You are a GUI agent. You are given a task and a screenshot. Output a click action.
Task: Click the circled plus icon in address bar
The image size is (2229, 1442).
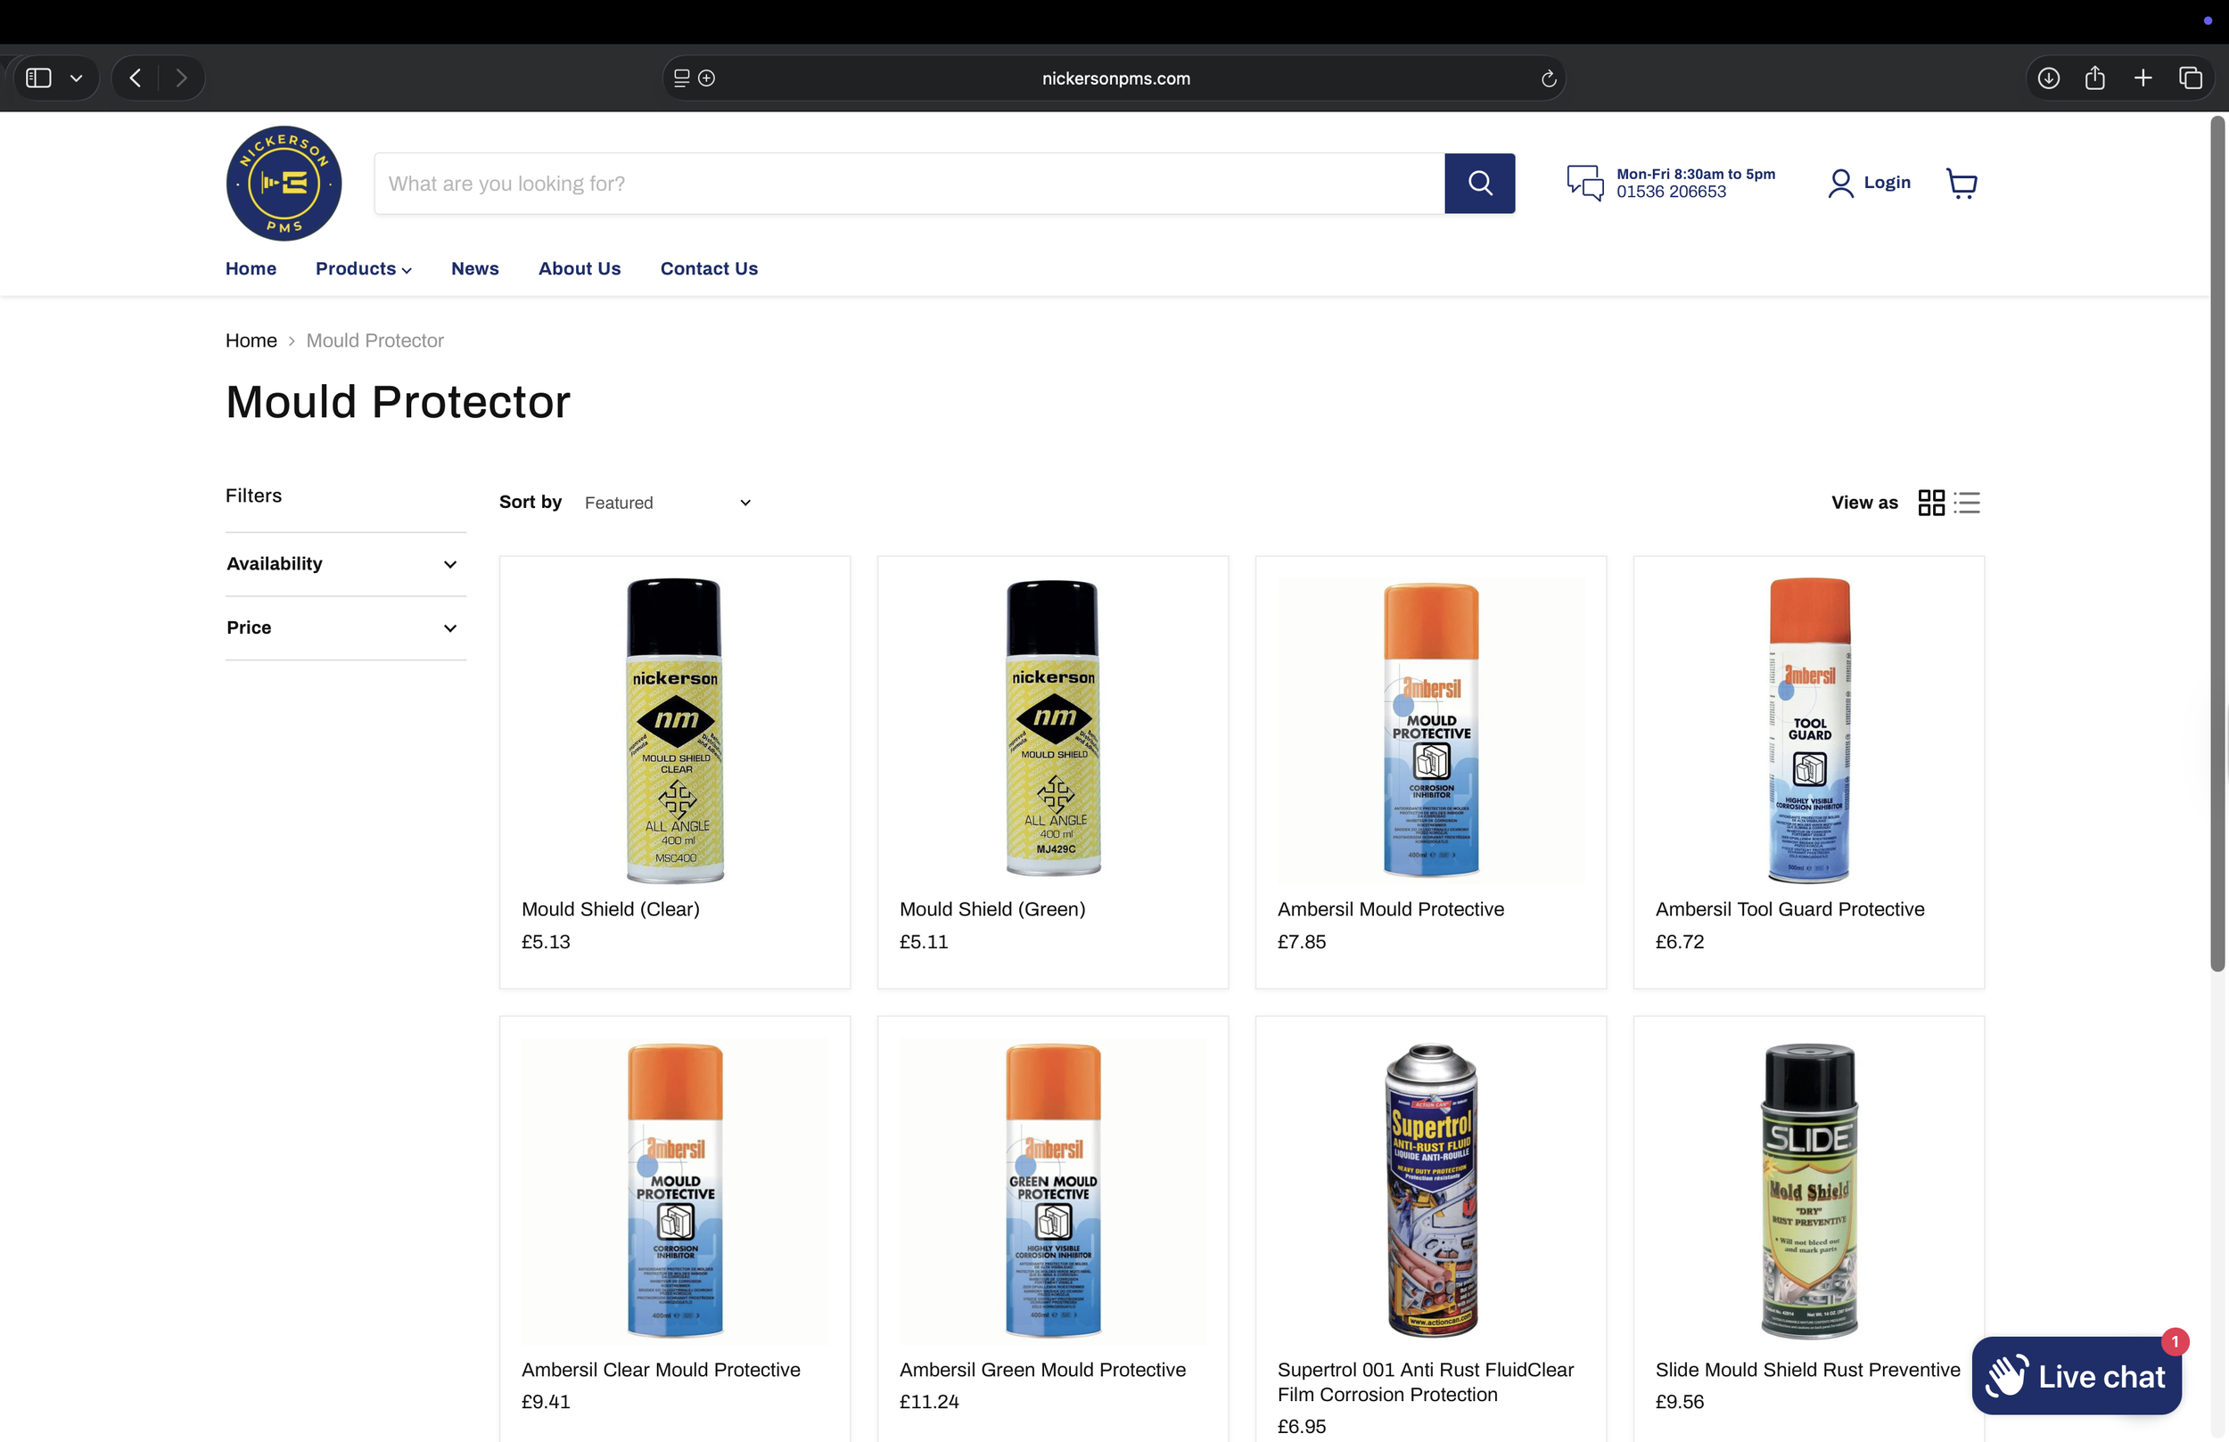coord(707,78)
